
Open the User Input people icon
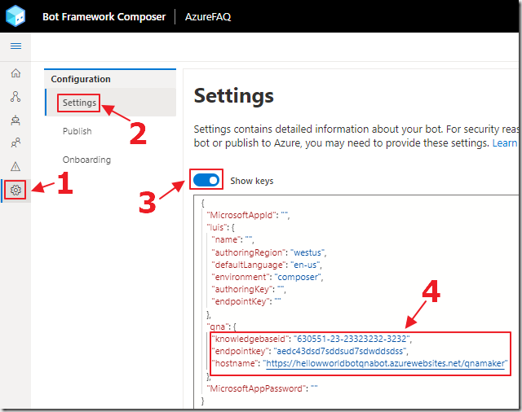point(15,142)
